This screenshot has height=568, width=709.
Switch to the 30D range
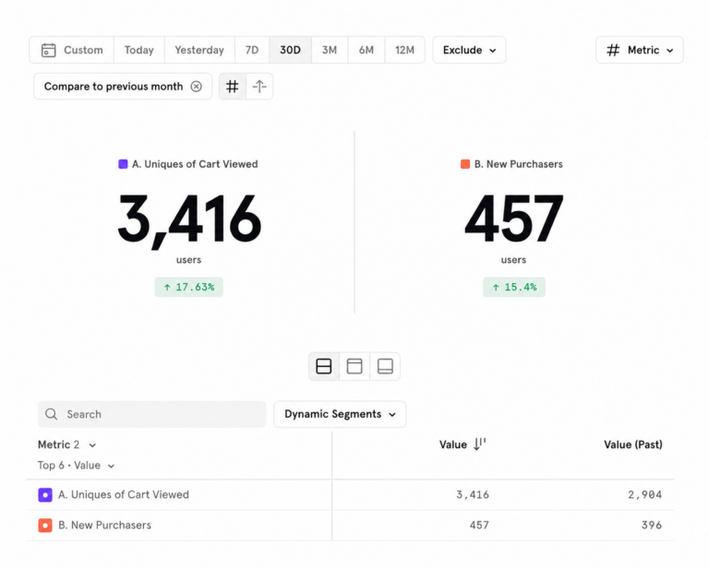pos(290,50)
